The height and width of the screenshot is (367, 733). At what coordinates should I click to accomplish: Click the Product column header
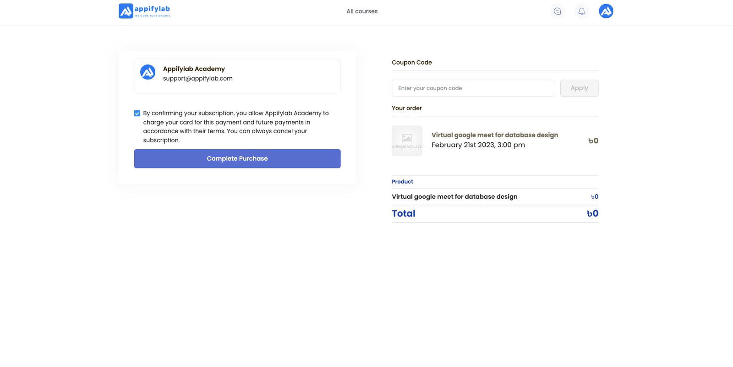(x=402, y=182)
